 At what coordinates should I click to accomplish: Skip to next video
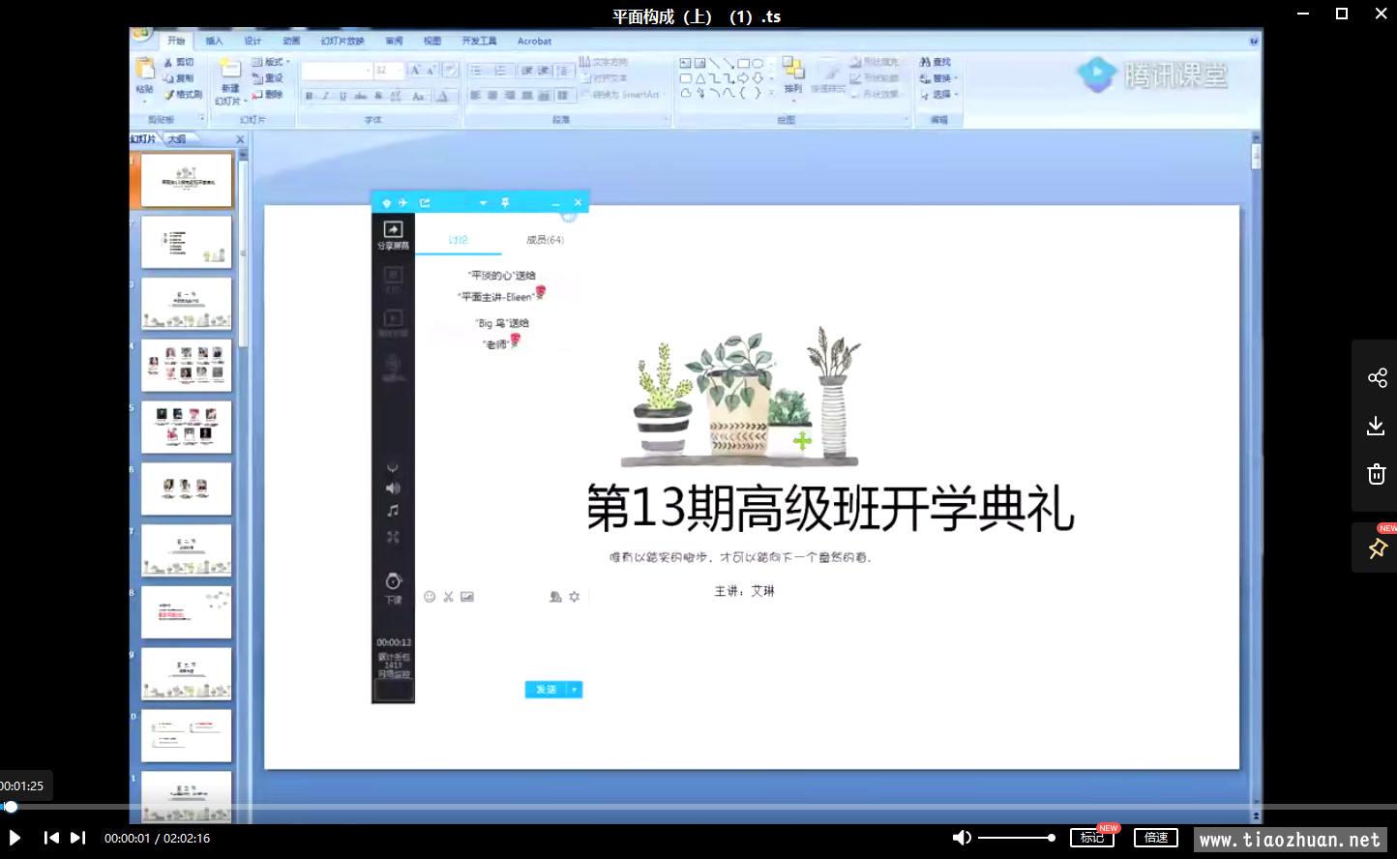pos(78,838)
